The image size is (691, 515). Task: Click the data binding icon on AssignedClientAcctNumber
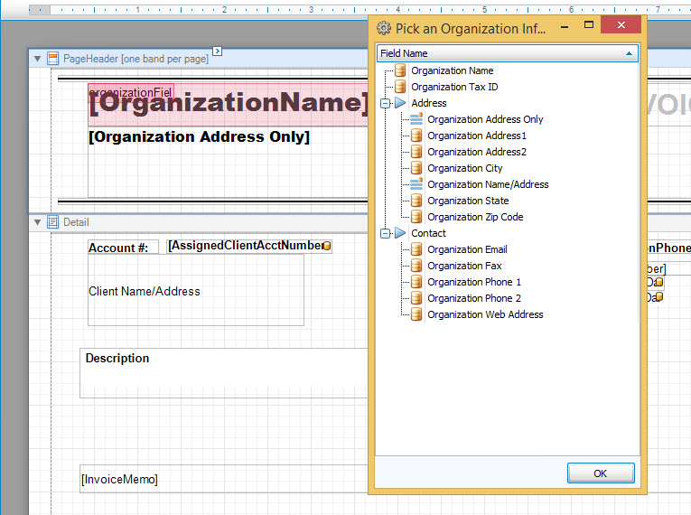point(326,246)
